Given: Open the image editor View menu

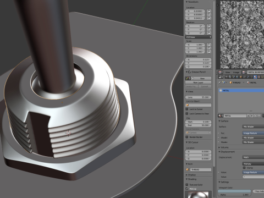Looking at the screenshot, I should coord(228,73).
